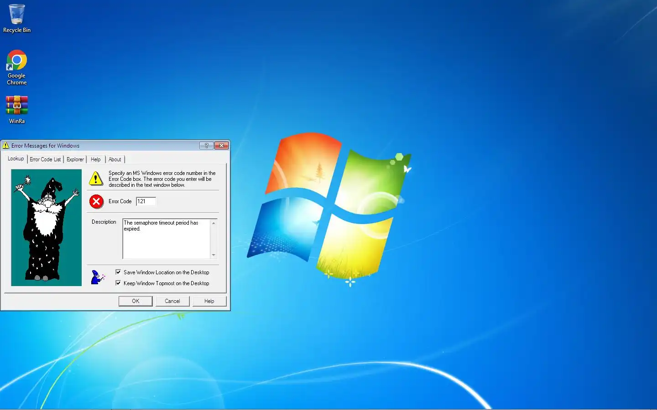Click inside the Description text box
Viewport: 657px width, 410px height.
click(x=166, y=239)
